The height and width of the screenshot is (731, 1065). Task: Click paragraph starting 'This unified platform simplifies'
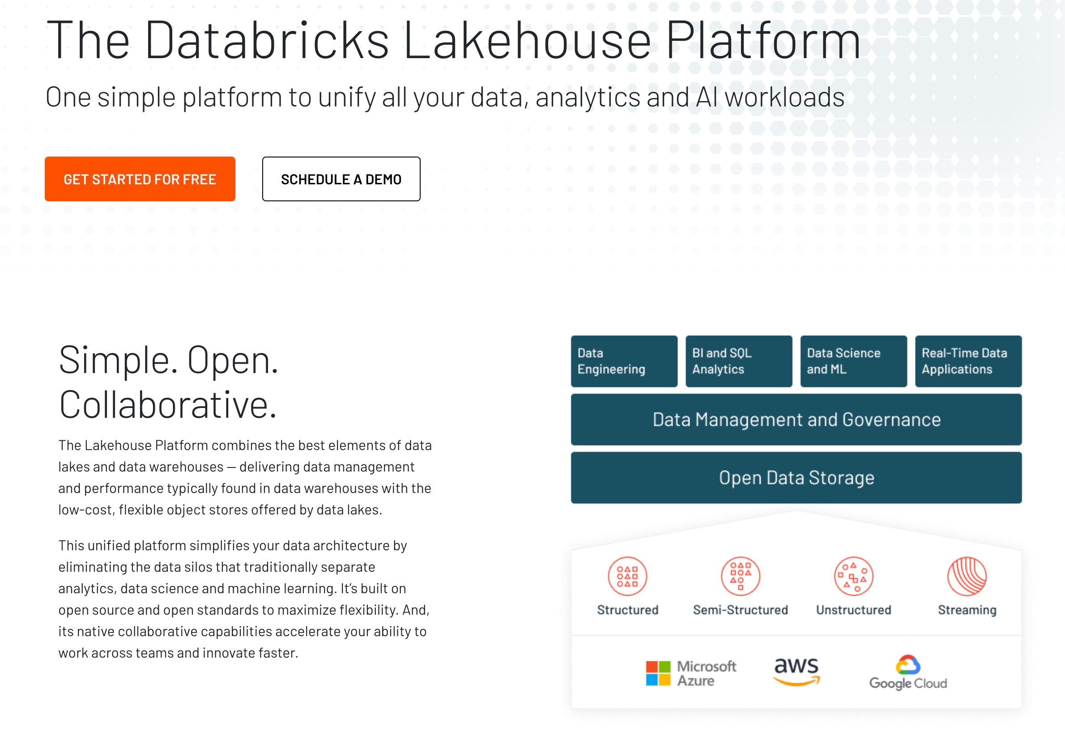point(244,598)
